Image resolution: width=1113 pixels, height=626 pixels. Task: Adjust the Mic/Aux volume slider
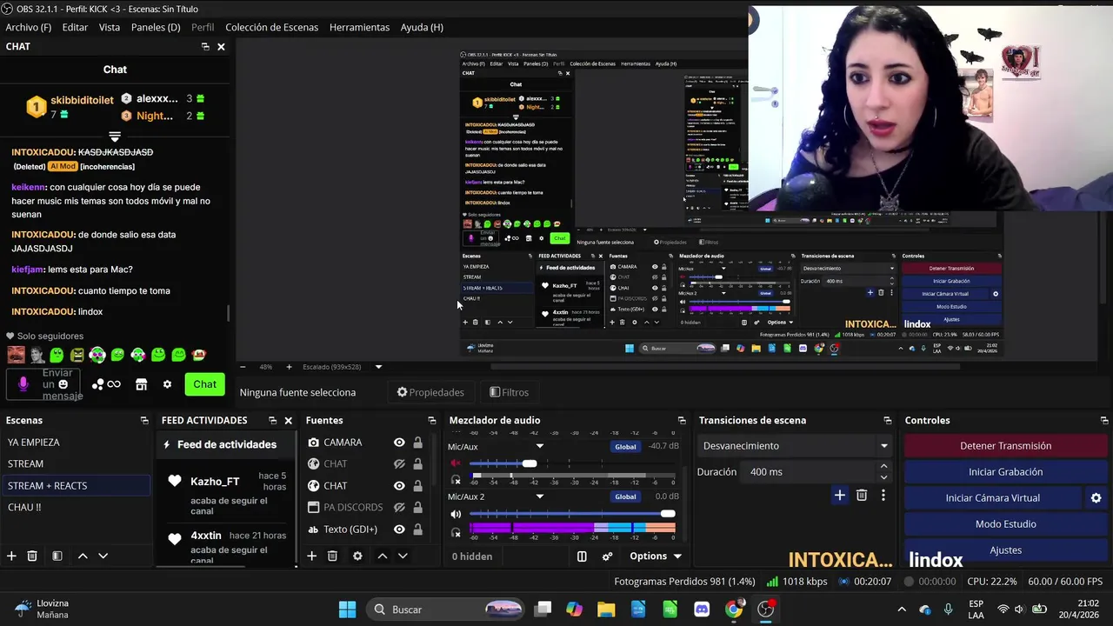pos(530,463)
